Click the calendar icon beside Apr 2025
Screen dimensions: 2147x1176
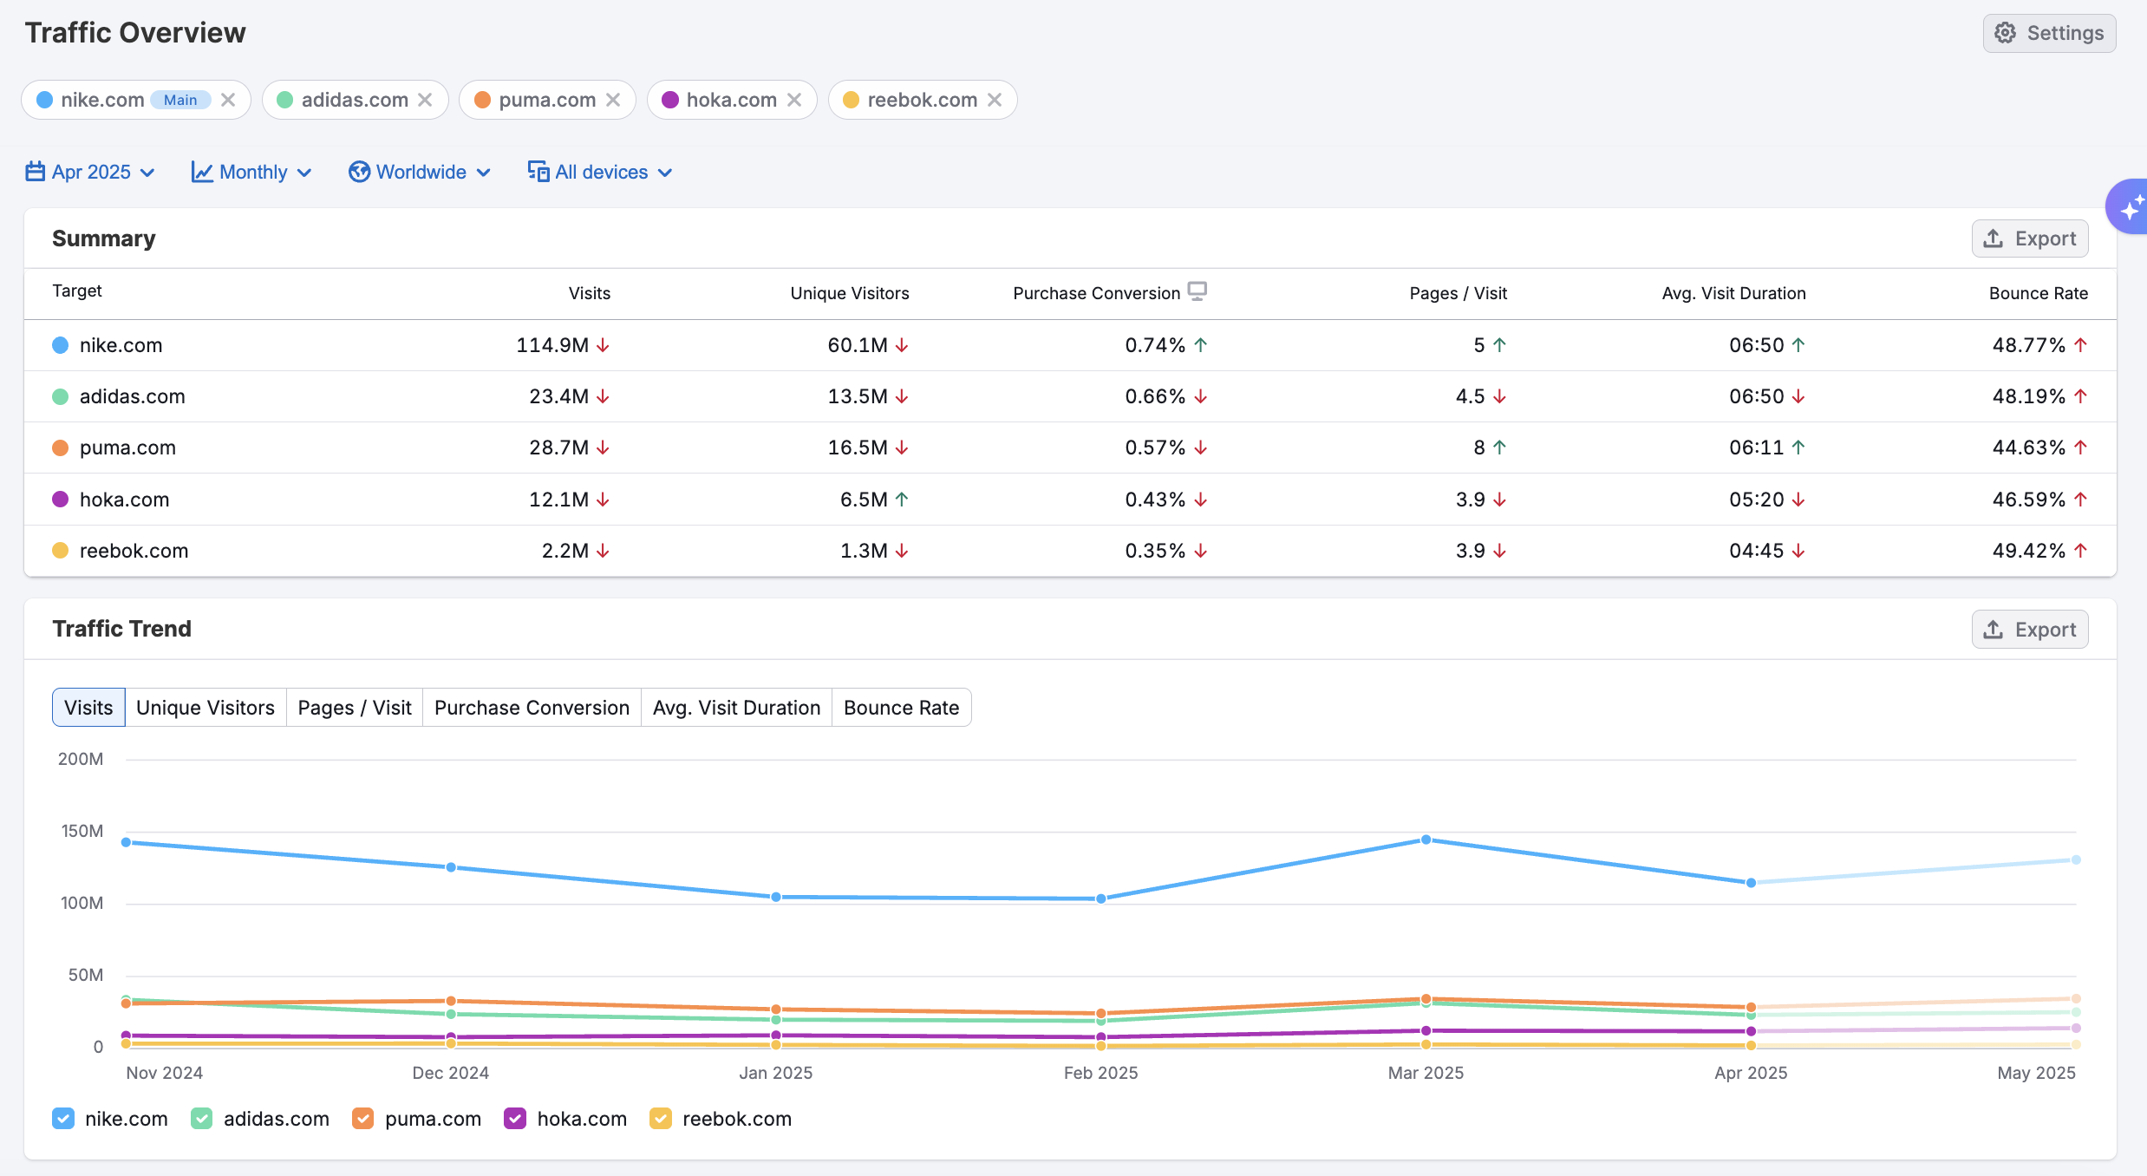pyautogui.click(x=35, y=172)
